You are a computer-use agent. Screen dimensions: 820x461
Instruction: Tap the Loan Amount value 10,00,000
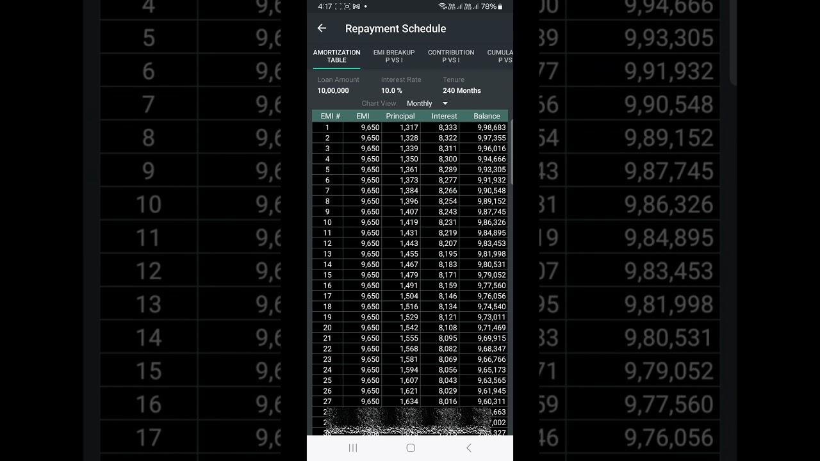(333, 91)
